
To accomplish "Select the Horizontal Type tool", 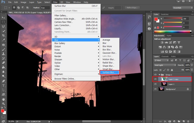I will click(x=4, y=85).
